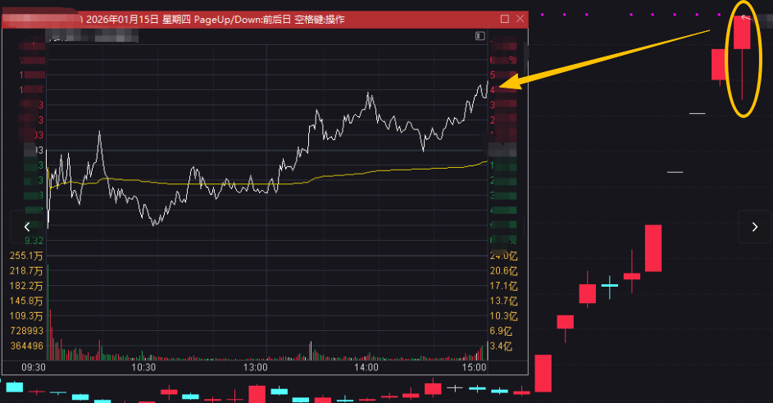The image size is (773, 403).
Task: Close the intraday chart popup window
Action: click(x=520, y=19)
